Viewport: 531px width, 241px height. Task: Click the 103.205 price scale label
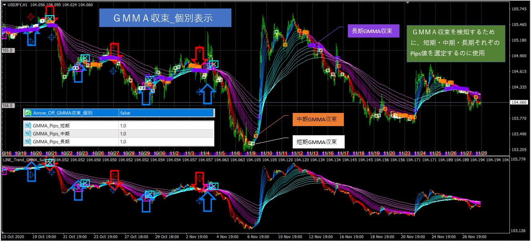[519, 149]
